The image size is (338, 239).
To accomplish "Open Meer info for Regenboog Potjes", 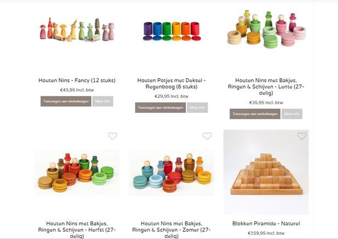I will pyautogui.click(x=197, y=108).
